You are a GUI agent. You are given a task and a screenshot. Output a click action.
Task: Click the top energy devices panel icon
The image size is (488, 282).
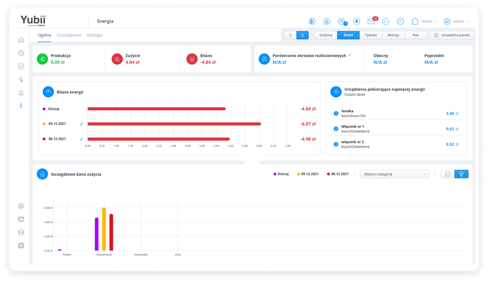pyautogui.click(x=336, y=92)
